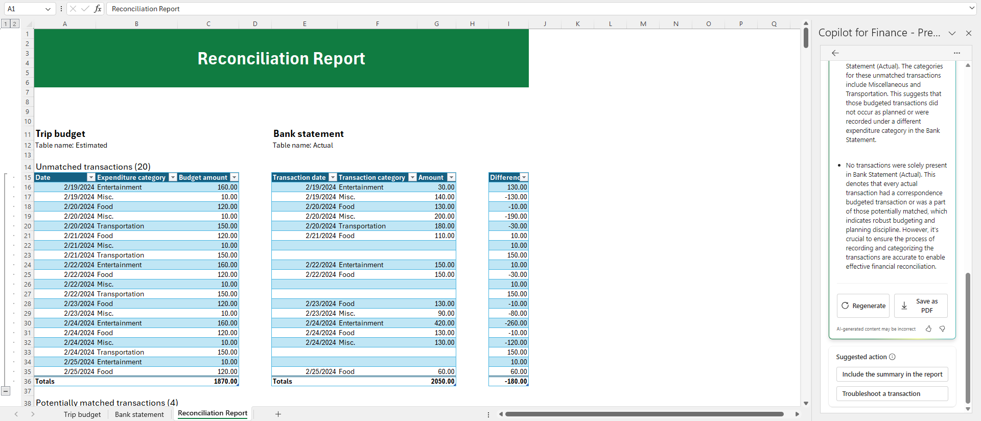Switch to the Trip budget sheet tab

point(82,414)
